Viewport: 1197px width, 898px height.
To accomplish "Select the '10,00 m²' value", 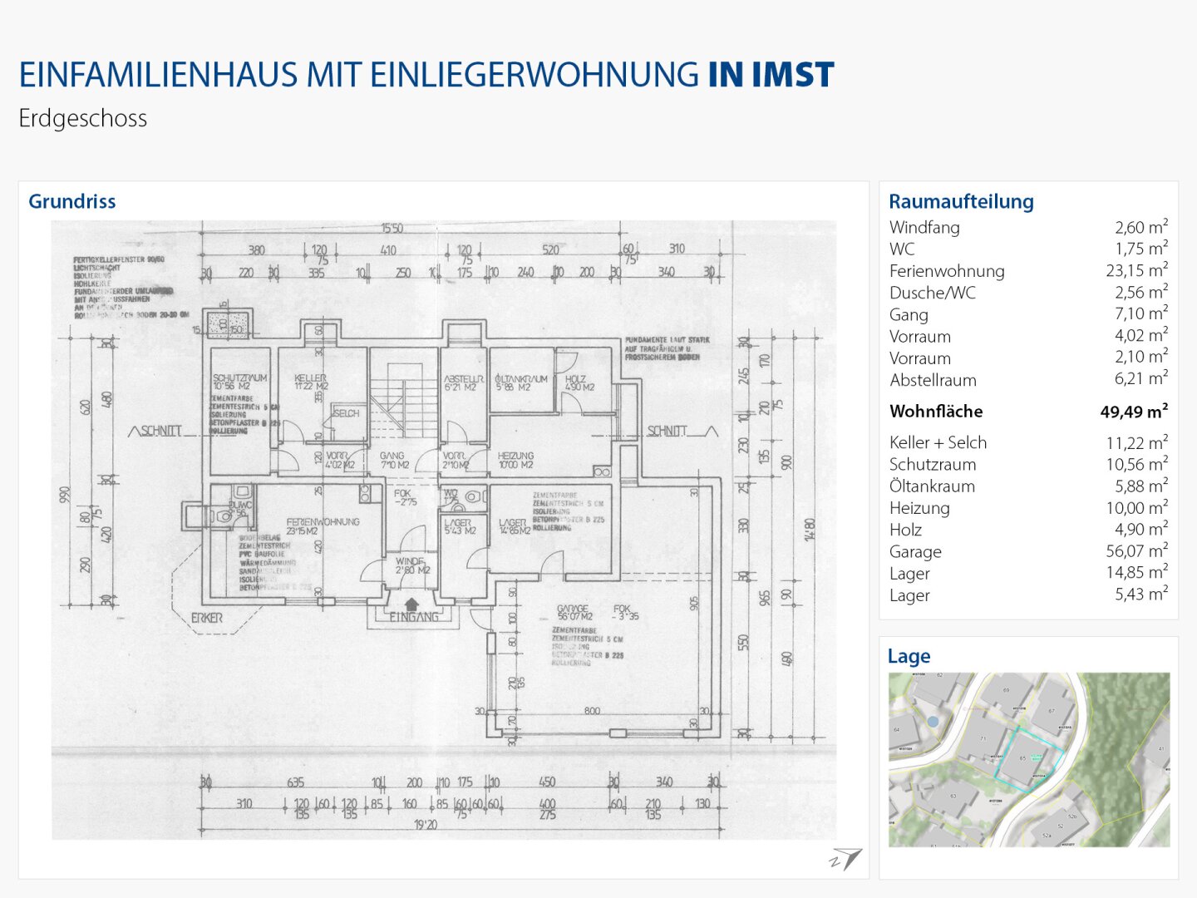I will 1137,507.
